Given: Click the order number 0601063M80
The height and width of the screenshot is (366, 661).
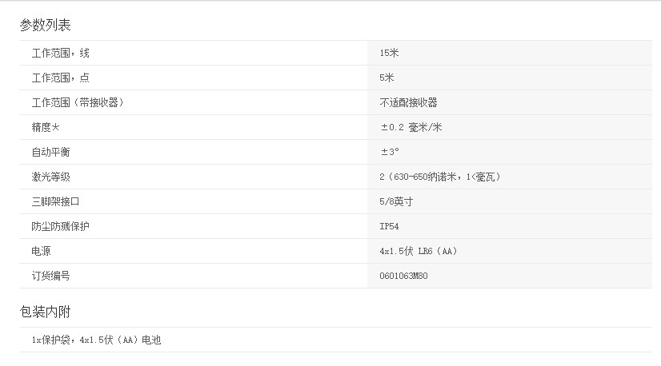Looking at the screenshot, I should [x=409, y=276].
